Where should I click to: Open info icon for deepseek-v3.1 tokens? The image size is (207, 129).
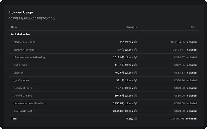(x=135, y=88)
